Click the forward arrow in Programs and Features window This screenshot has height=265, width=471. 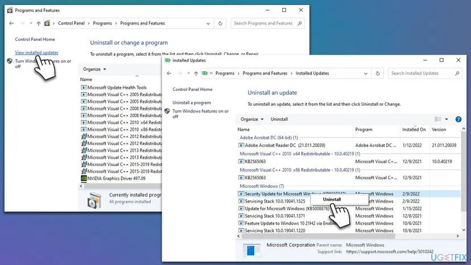tap(22, 23)
